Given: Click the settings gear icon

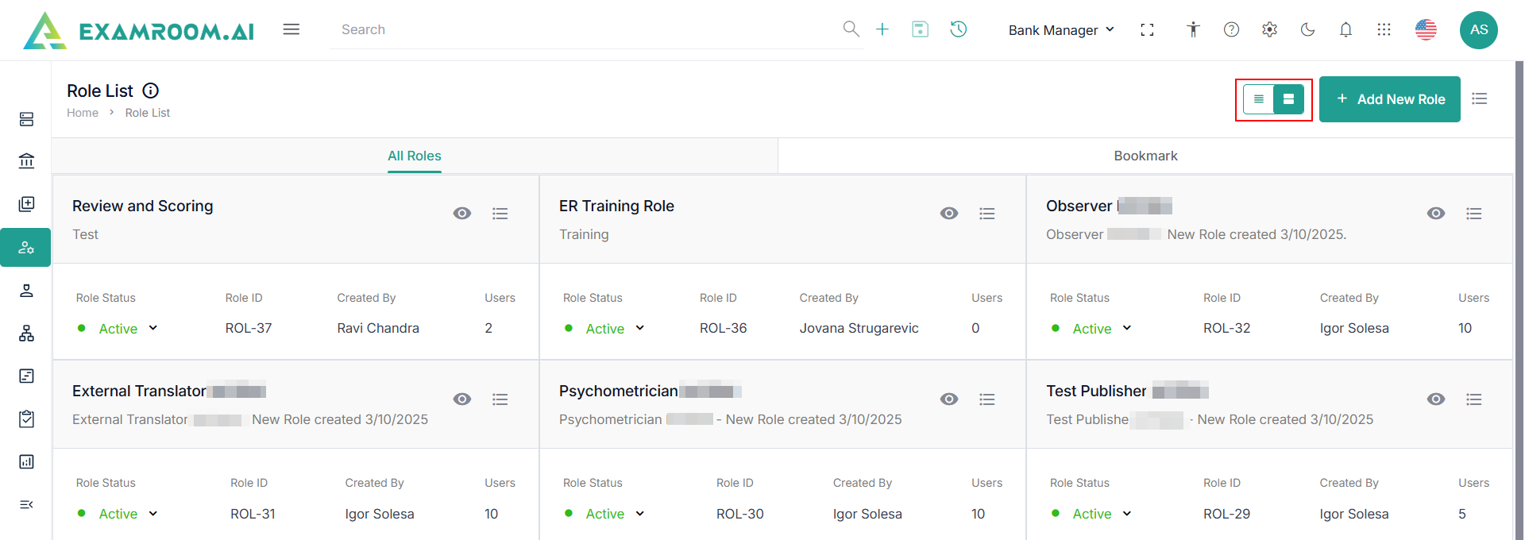Looking at the screenshot, I should click(1269, 29).
